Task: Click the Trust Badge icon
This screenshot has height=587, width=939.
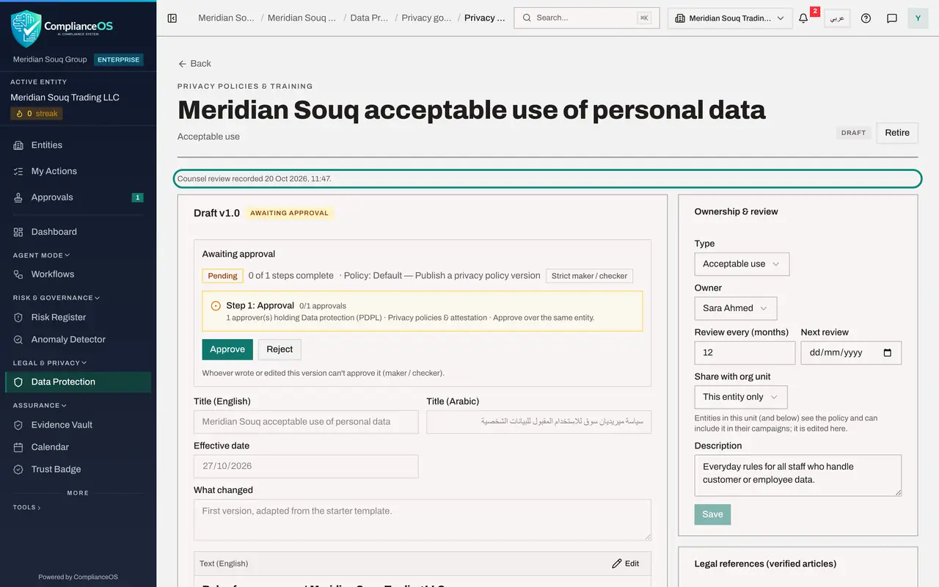Action: click(18, 470)
